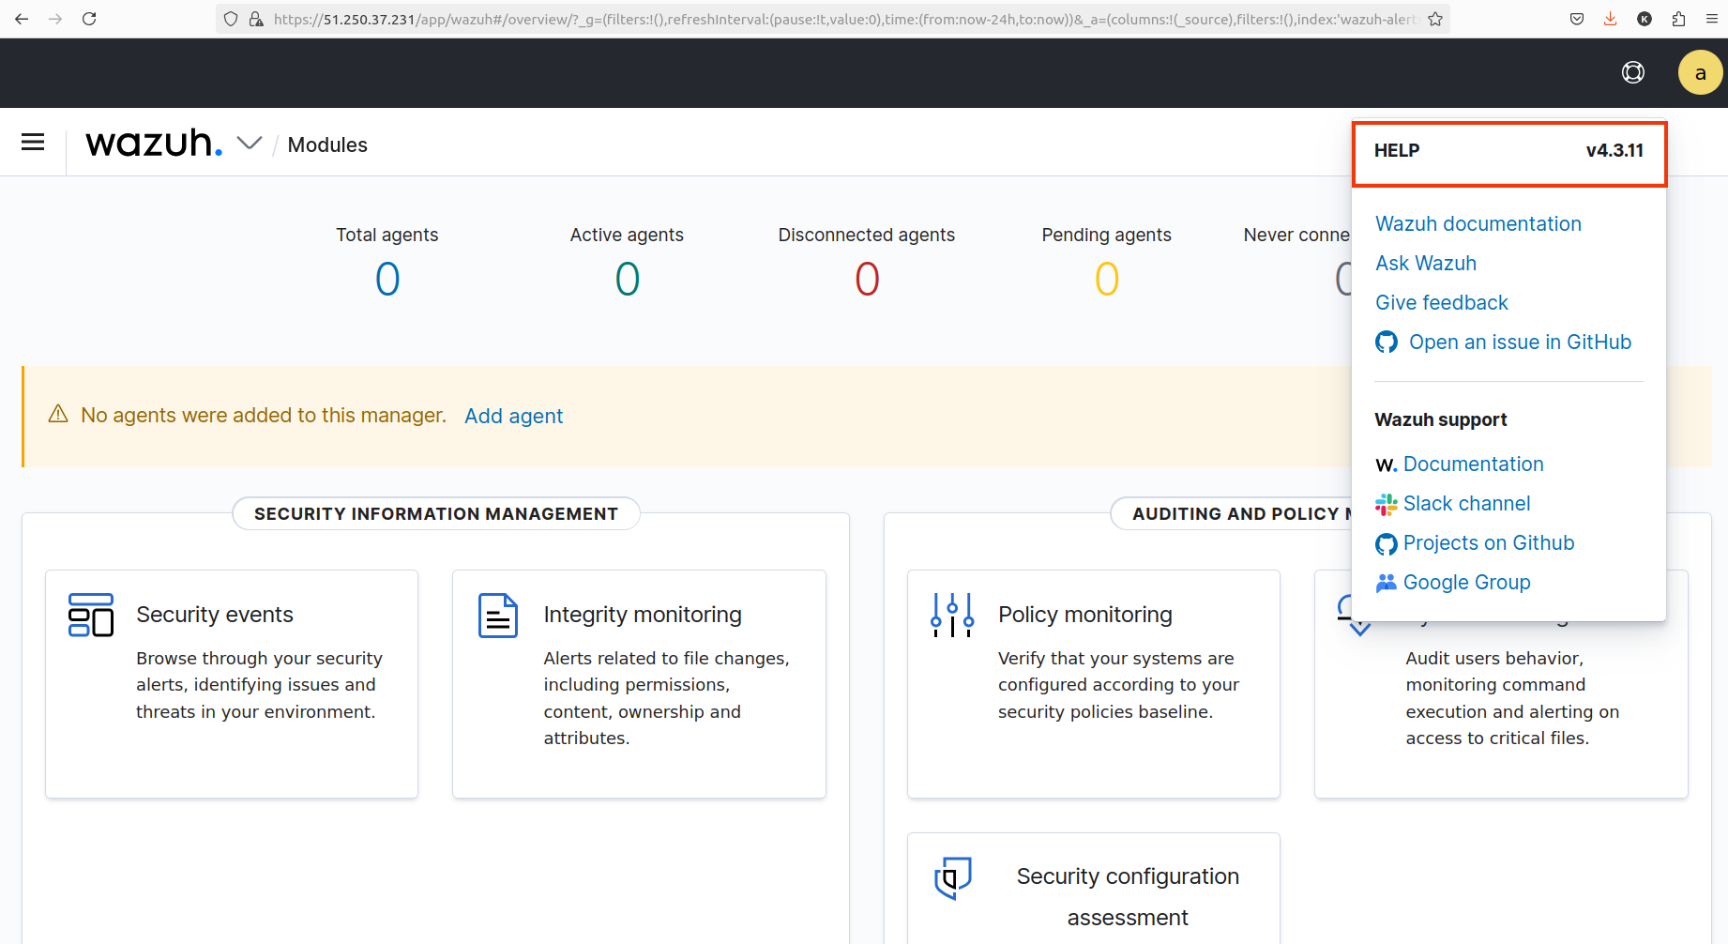Click the v4.3.11 version label
The width and height of the screenshot is (1728, 944).
pyautogui.click(x=1614, y=150)
